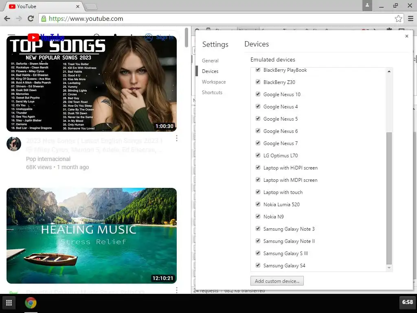Close the YouTube browser tab
This screenshot has width=417, height=313.
[78, 7]
